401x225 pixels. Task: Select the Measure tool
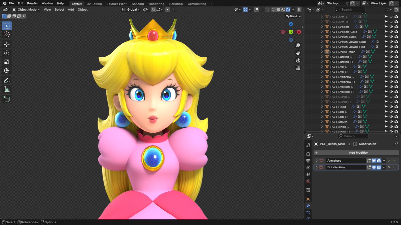7,89
